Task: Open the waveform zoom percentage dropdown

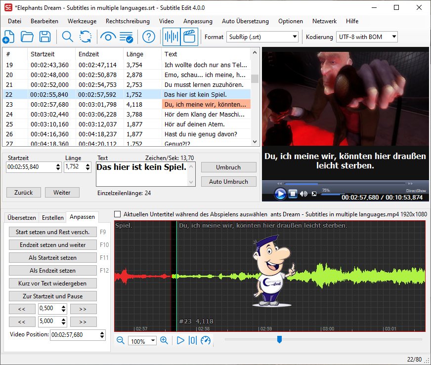Action: tap(153, 341)
